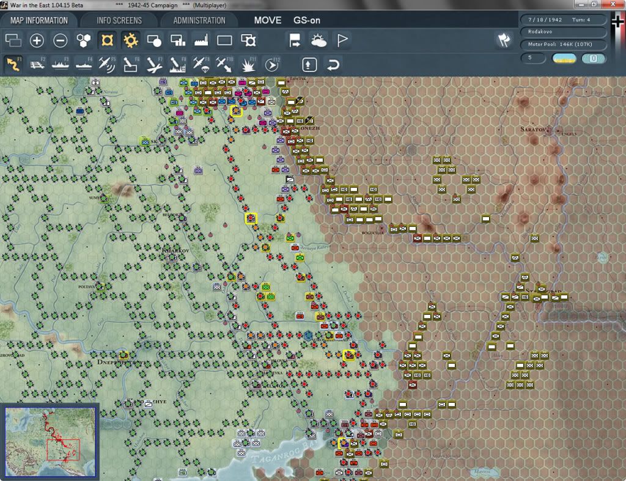Switch to the INFO SCREENS tab
This screenshot has width=626, height=481.
pyautogui.click(x=119, y=20)
